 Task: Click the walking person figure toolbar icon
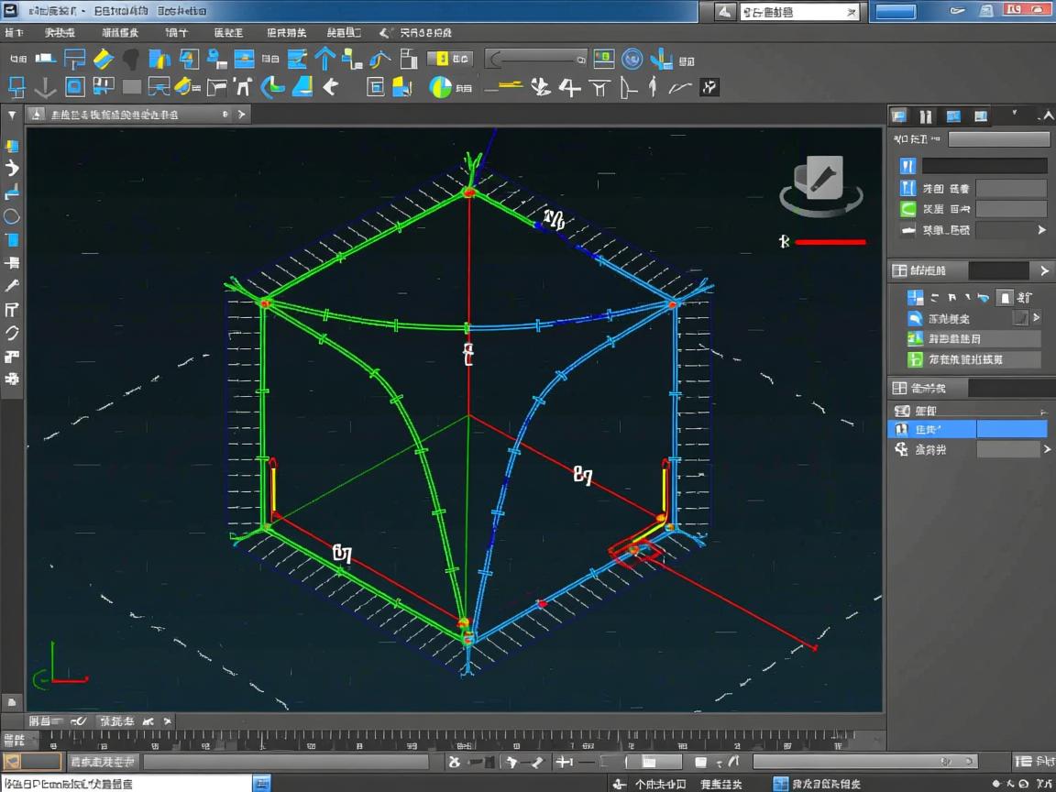pyautogui.click(x=652, y=87)
